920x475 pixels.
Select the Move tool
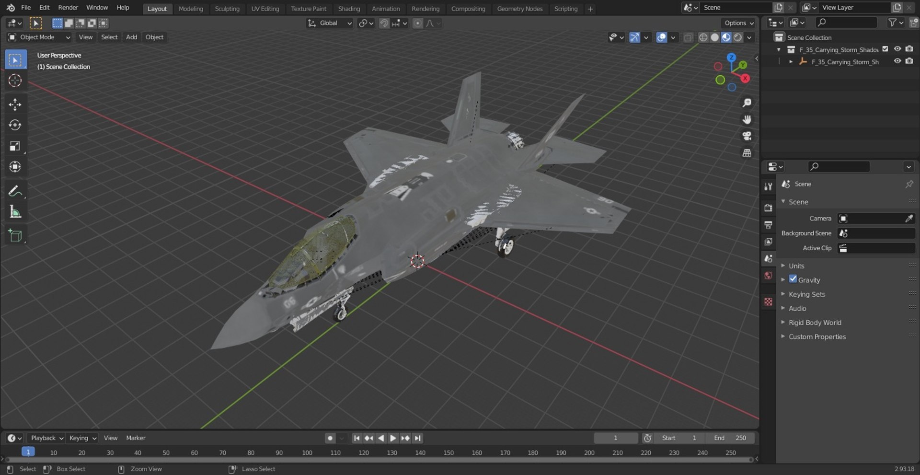point(15,104)
